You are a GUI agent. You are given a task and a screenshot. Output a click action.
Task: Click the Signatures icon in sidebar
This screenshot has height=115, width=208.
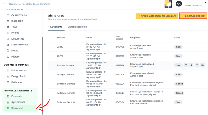[8, 108]
